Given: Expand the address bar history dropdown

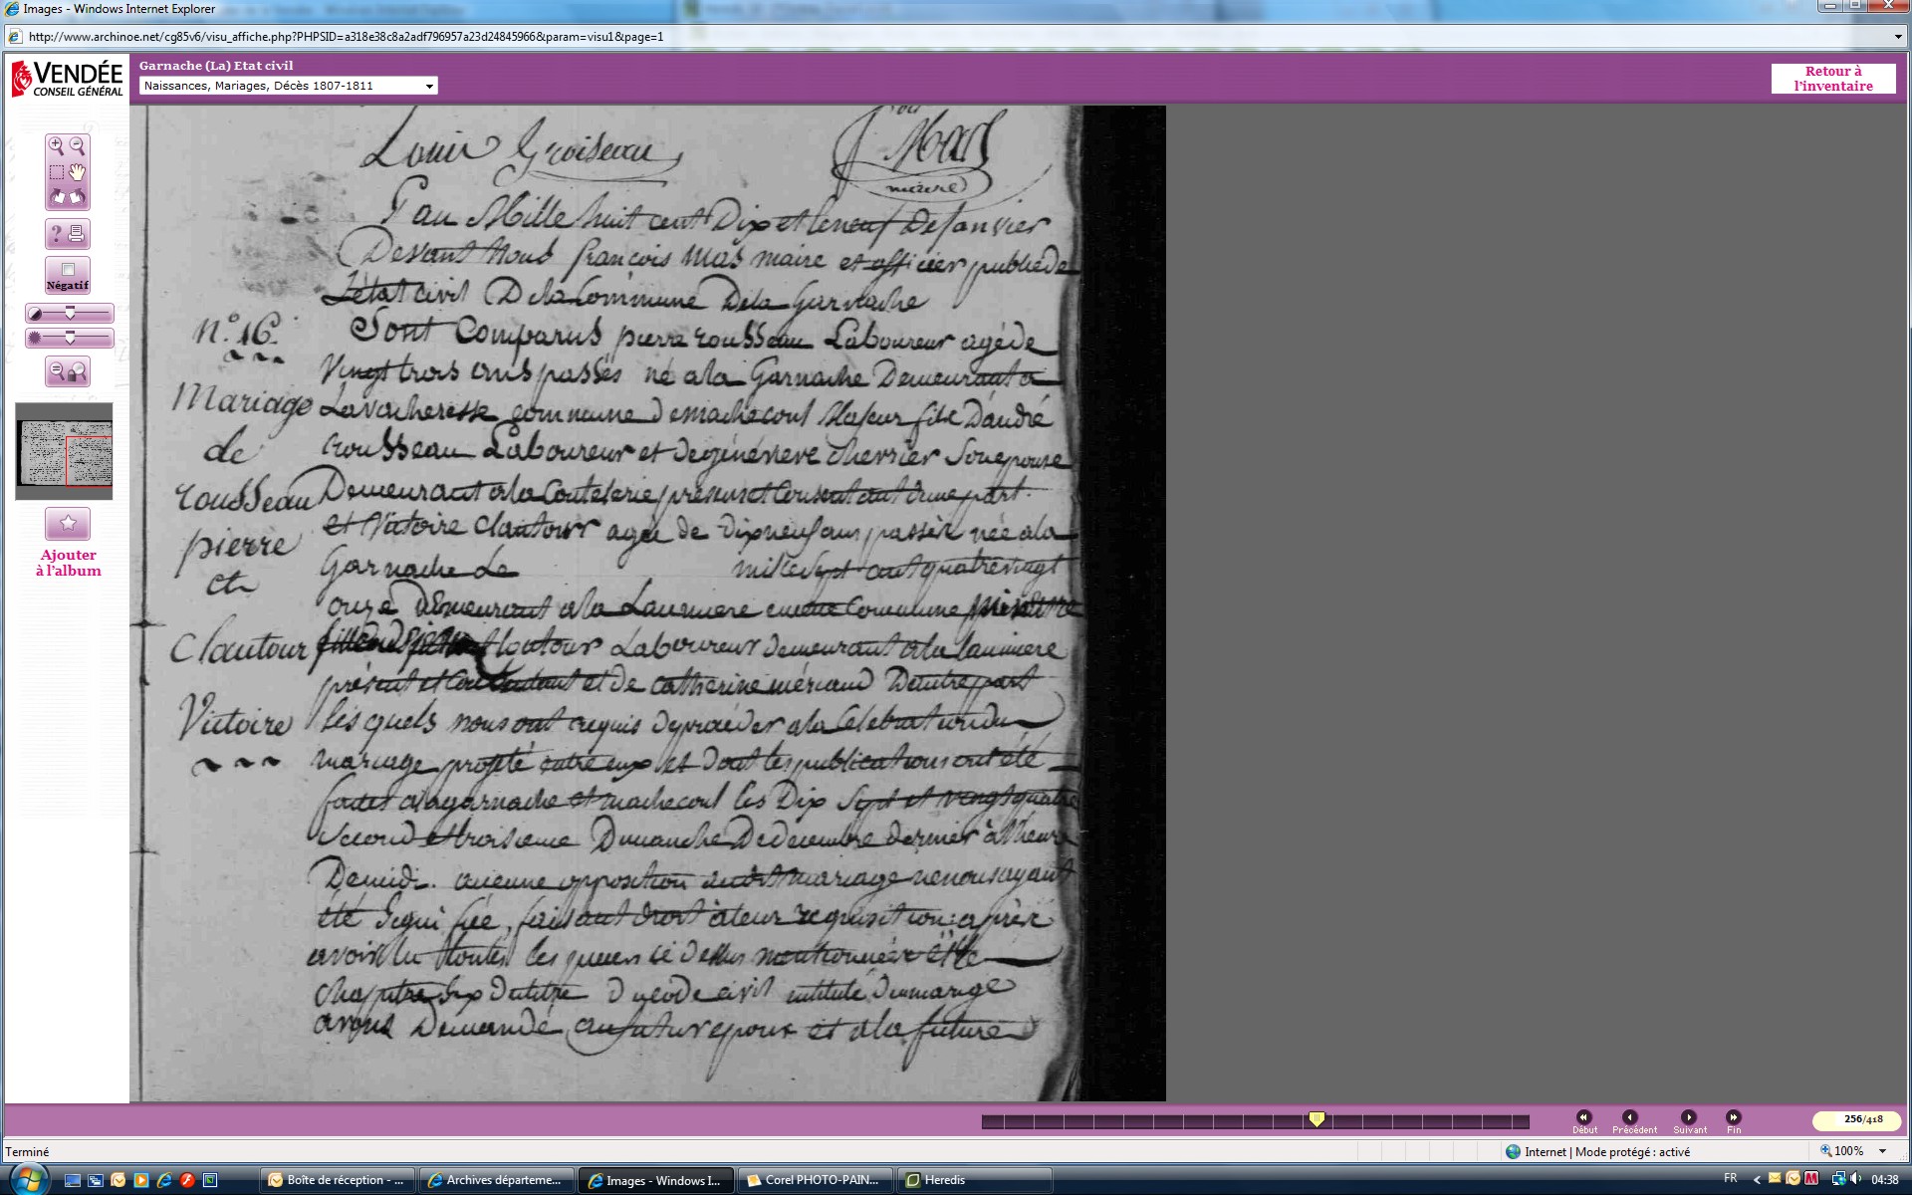Looking at the screenshot, I should point(1898,37).
